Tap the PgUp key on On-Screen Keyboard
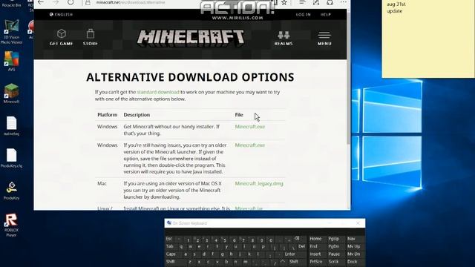The width and height of the screenshot is (475, 267). pos(333,239)
